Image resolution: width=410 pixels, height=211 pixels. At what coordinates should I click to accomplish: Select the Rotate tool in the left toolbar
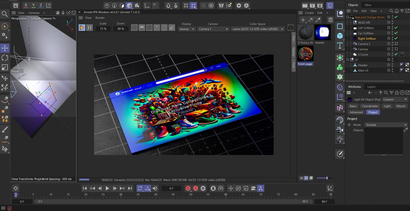tap(5, 58)
